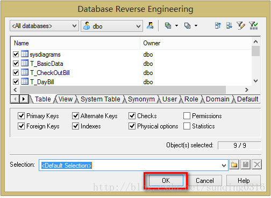Click the table icon for T_BasicData
Screen dimensions: 271x198
click(25, 63)
